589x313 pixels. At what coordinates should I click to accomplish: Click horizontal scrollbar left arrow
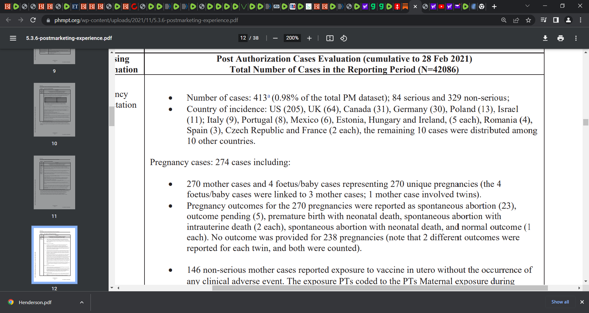(x=118, y=288)
